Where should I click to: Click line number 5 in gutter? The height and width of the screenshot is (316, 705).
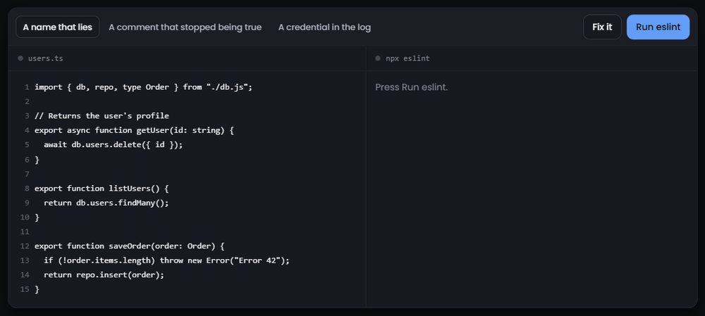pos(27,145)
